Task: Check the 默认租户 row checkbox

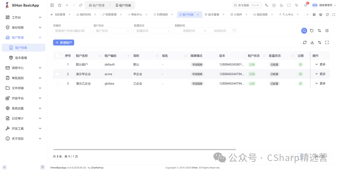Action: pos(57,65)
